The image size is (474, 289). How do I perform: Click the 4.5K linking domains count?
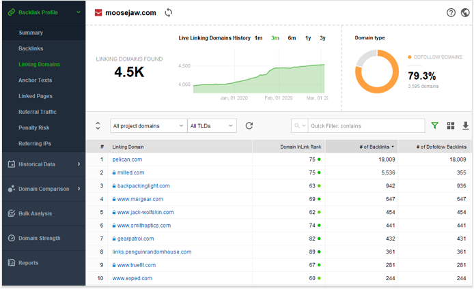[129, 72]
